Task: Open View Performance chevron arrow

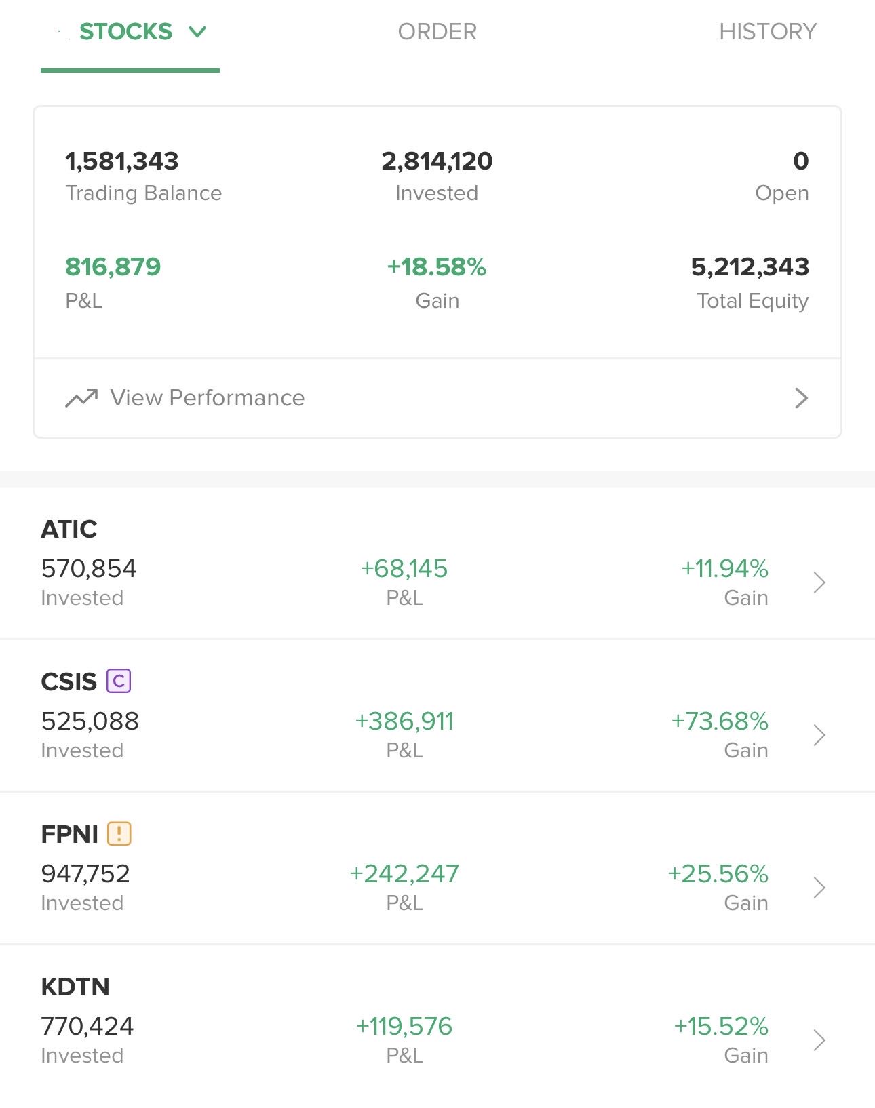Action: [x=801, y=398]
